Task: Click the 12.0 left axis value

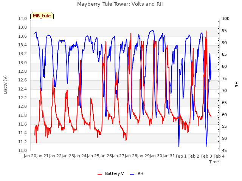Action: pyautogui.click(x=23, y=107)
